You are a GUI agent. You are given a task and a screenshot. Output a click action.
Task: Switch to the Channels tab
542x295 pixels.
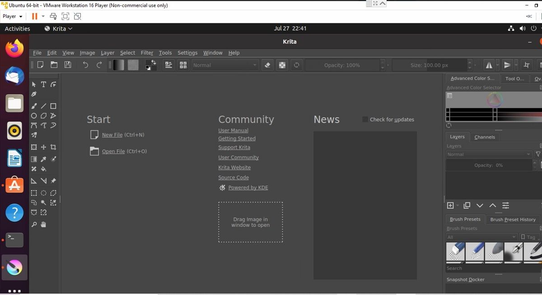coord(484,137)
